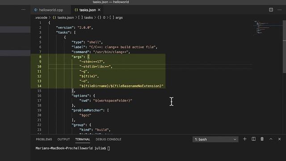Click the terminal prompt input area
Viewport: 286px width, 161px height.
coord(109,148)
